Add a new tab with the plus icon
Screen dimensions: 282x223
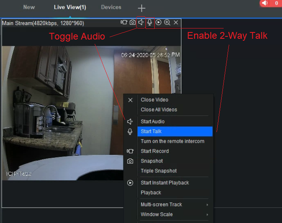point(142,8)
